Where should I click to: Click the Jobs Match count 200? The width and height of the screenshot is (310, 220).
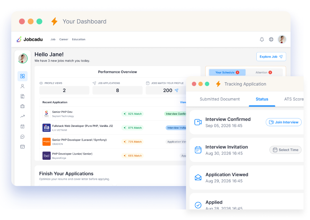(167, 90)
